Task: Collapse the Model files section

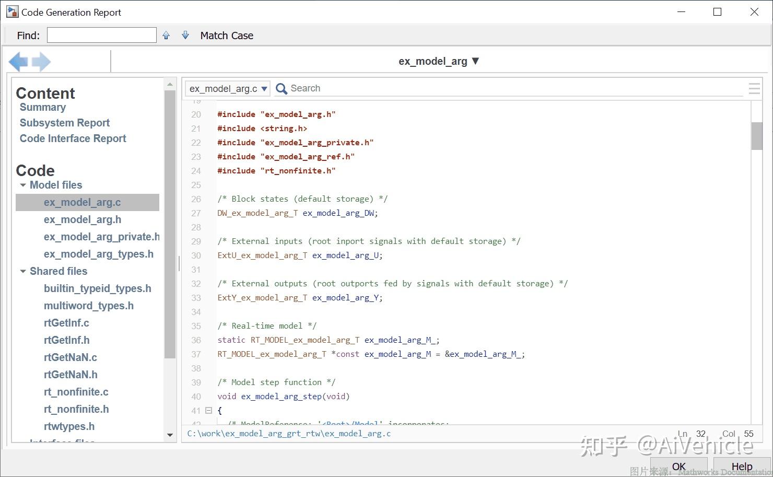Action: [22, 185]
